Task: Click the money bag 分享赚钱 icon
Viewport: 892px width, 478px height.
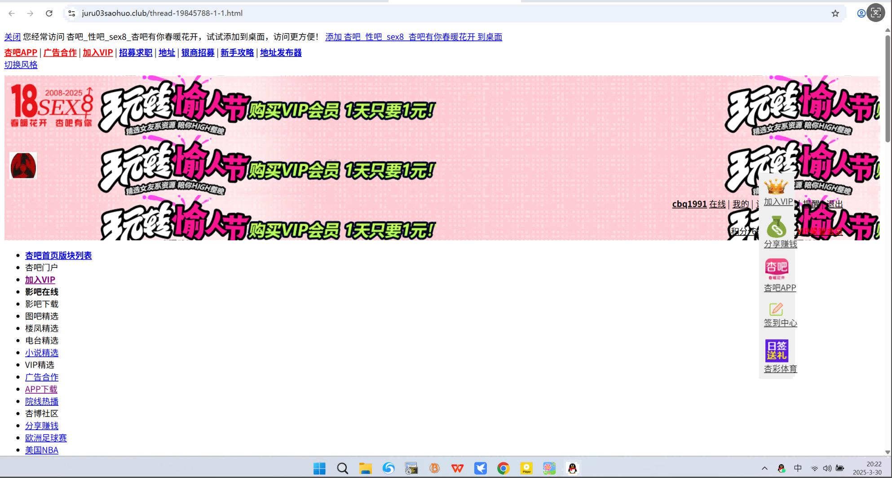Action: tap(777, 228)
